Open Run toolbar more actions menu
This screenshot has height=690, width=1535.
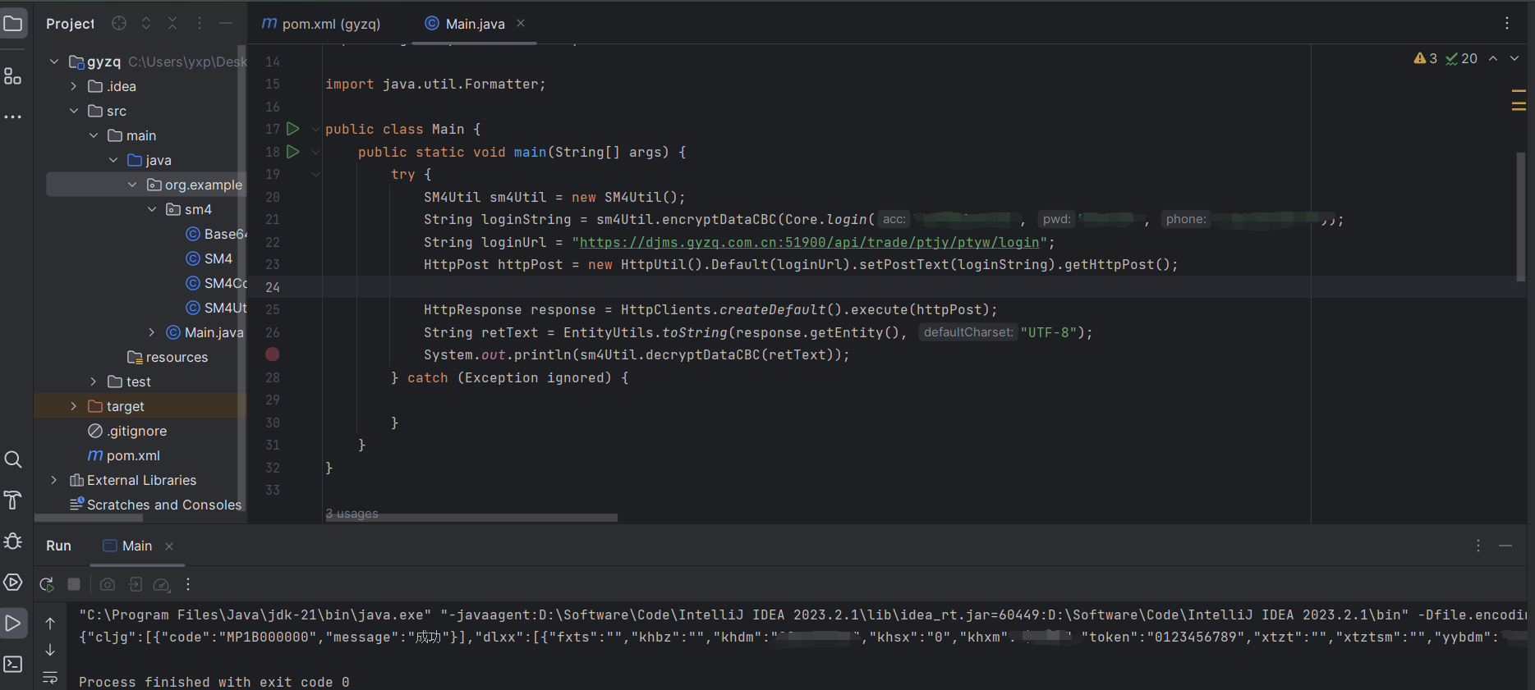(188, 584)
